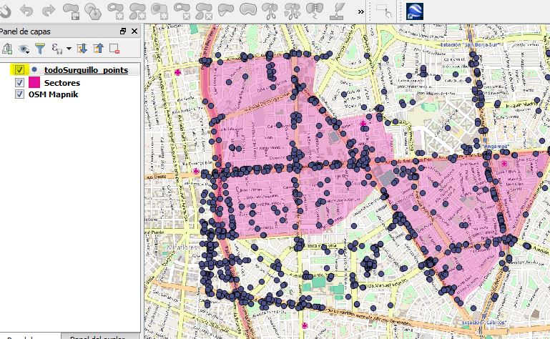Click the Add group icon
The height and width of the screenshot is (339, 550).
coord(6,49)
